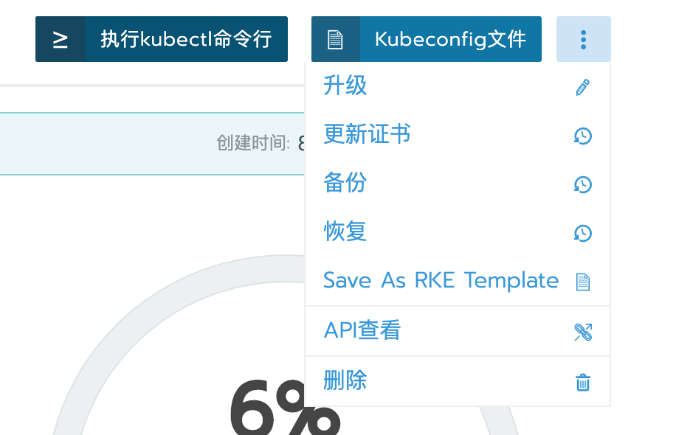Select Save As RKE Template entry
This screenshot has height=435, width=676.
[458, 281]
